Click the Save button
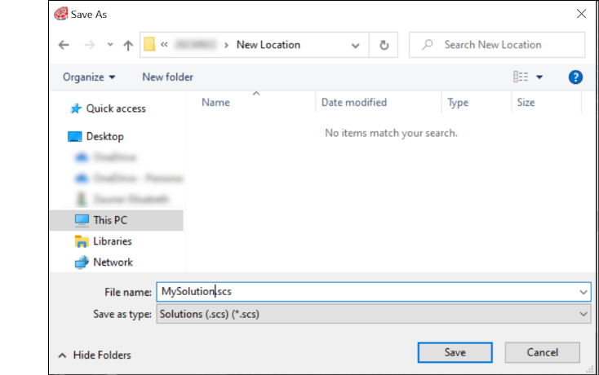Image resolution: width=599 pixels, height=375 pixels. coord(455,352)
